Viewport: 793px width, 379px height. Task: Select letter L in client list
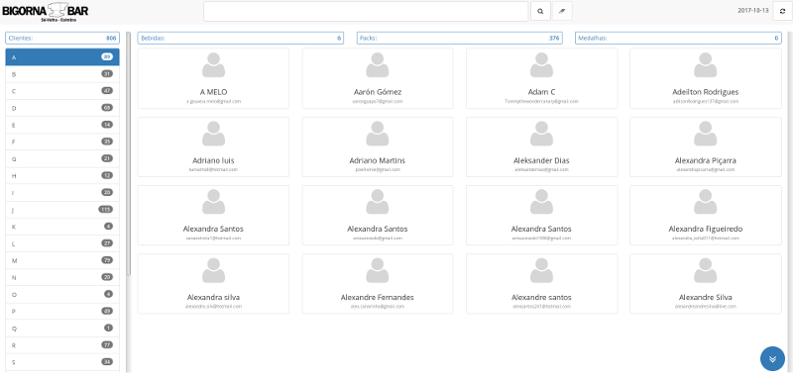[x=62, y=243]
